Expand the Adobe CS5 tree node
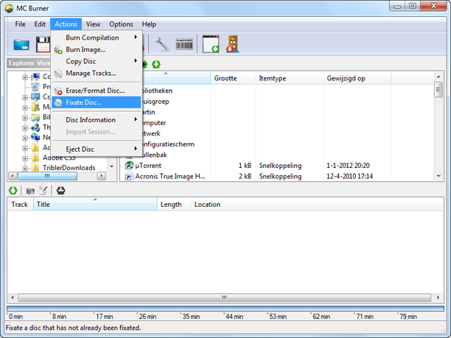 25,158
